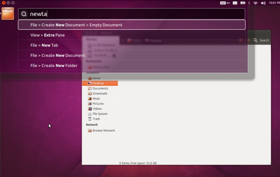Click the Files app icon in the HUD
The width and height of the screenshot is (280, 177).
(x=8, y=13)
